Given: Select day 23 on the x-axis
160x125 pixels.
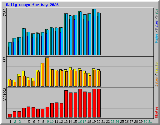Looking at the screenshot, I should (112, 122).
